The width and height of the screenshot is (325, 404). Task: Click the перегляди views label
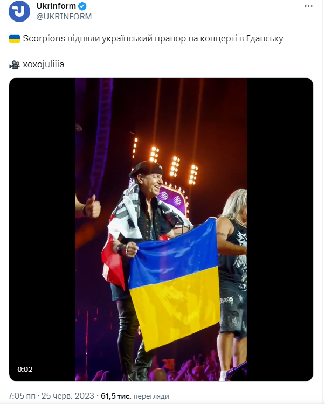(x=151, y=396)
